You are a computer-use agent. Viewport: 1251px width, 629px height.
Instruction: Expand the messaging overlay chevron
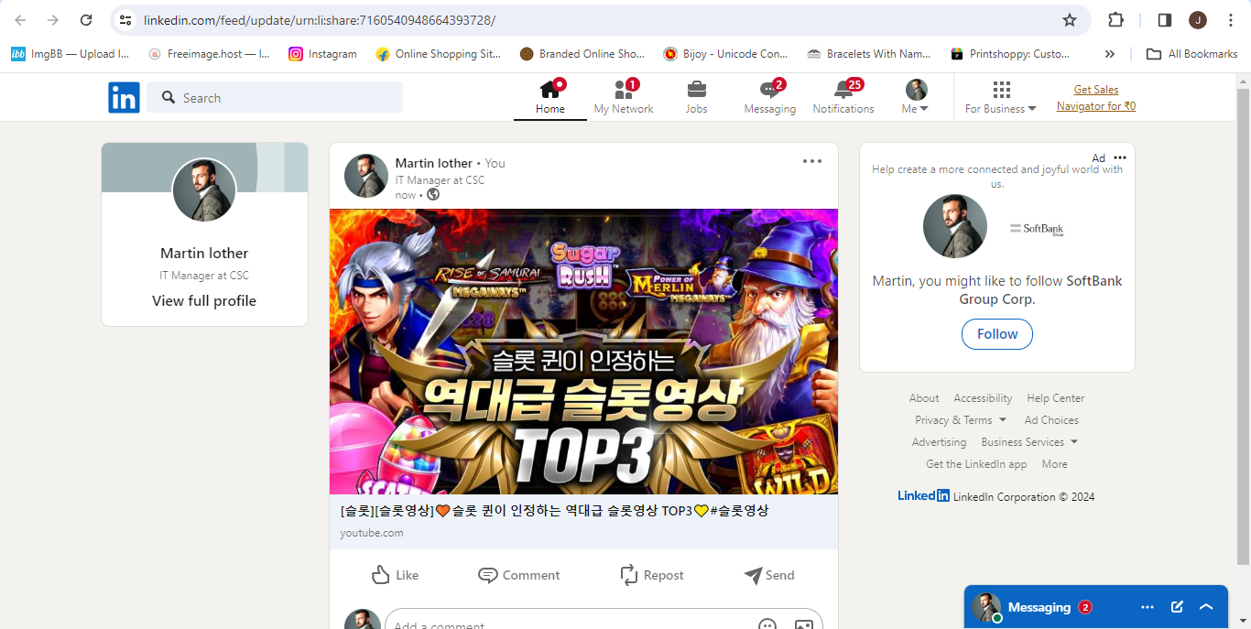point(1206,607)
